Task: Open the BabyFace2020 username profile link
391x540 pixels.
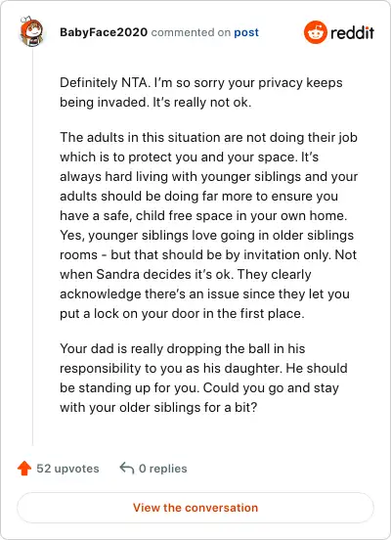Action: tap(104, 32)
